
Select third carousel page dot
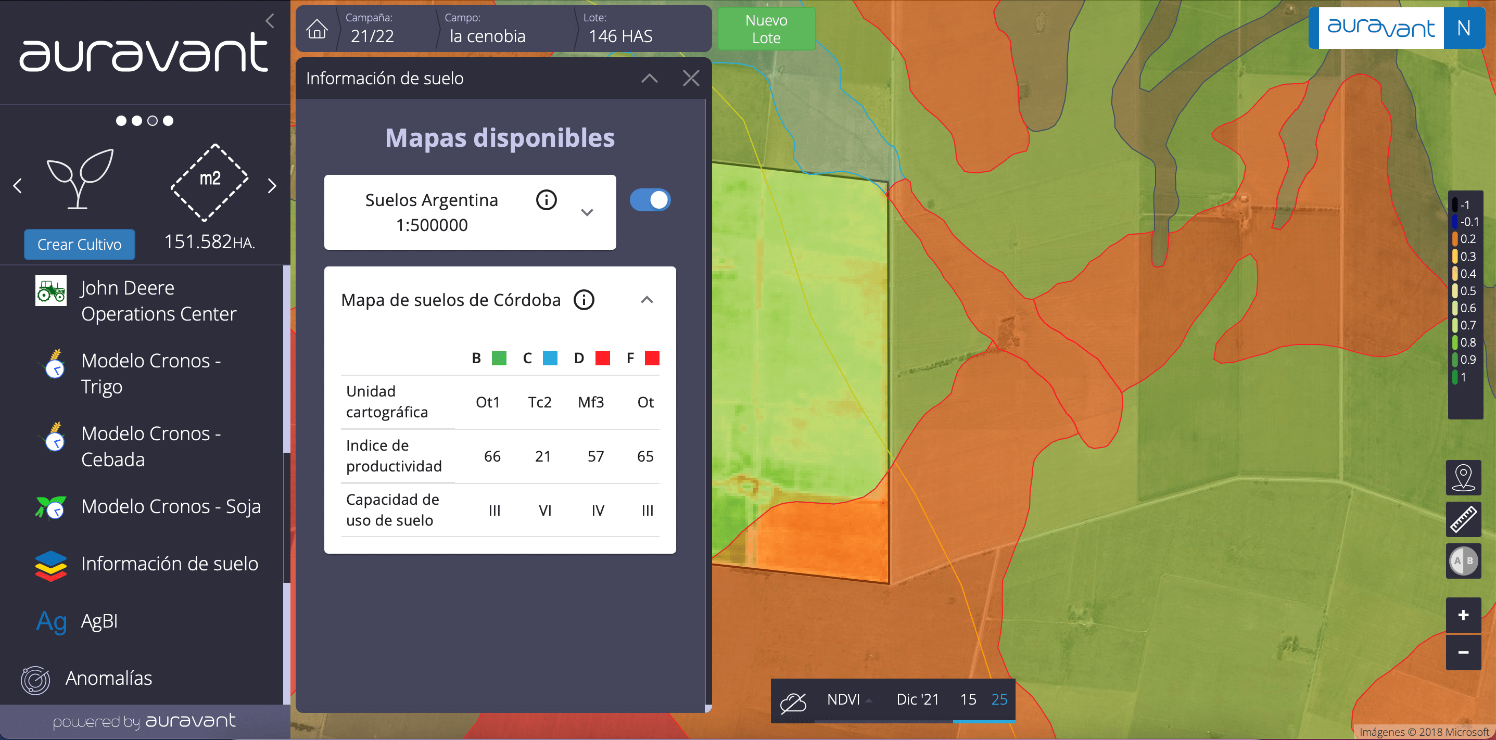(152, 121)
